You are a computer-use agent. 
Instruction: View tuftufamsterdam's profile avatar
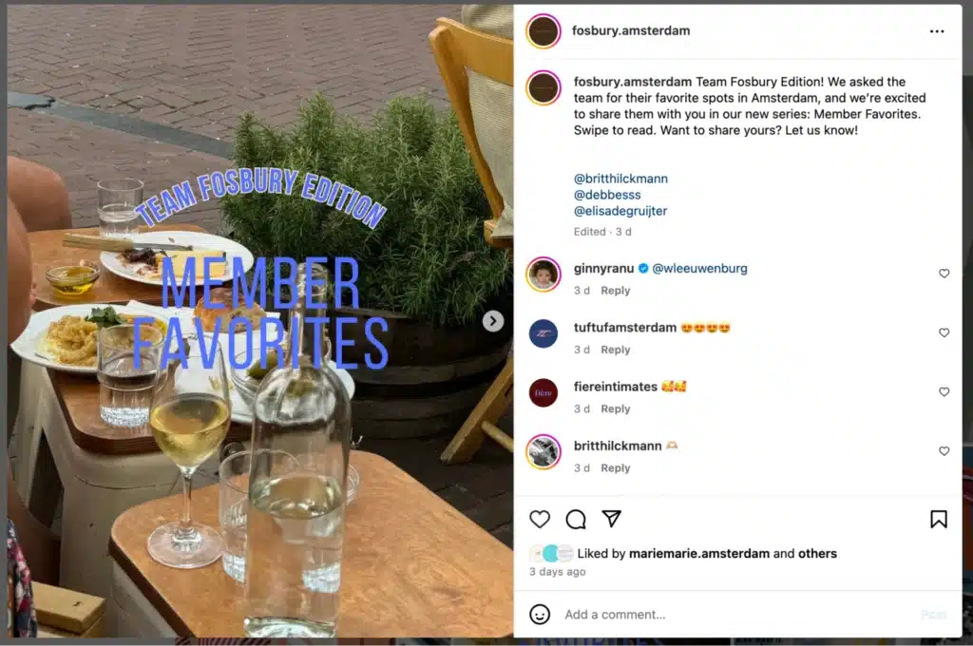pos(543,333)
